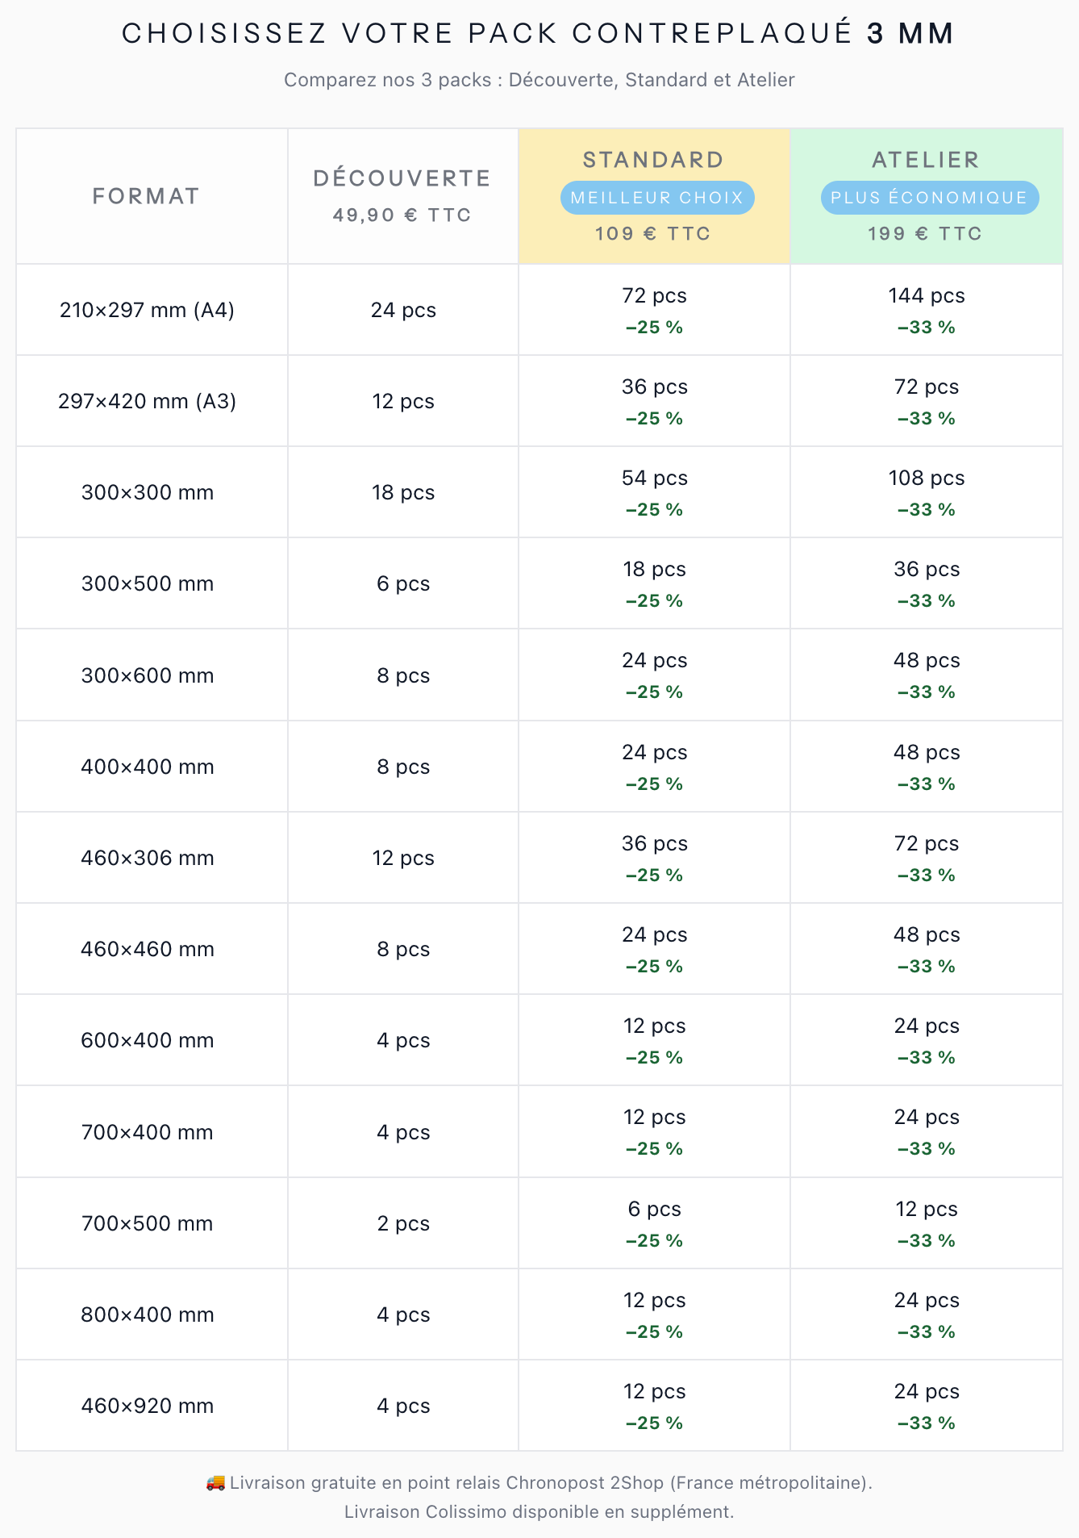Click 49,90 € TTC Découverte price
The width and height of the screenshot is (1079, 1538).
402,215
